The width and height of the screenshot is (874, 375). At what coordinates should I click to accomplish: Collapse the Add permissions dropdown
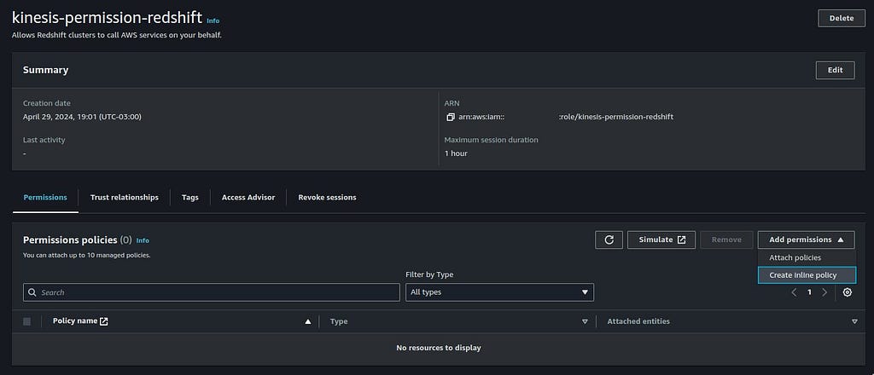(806, 239)
